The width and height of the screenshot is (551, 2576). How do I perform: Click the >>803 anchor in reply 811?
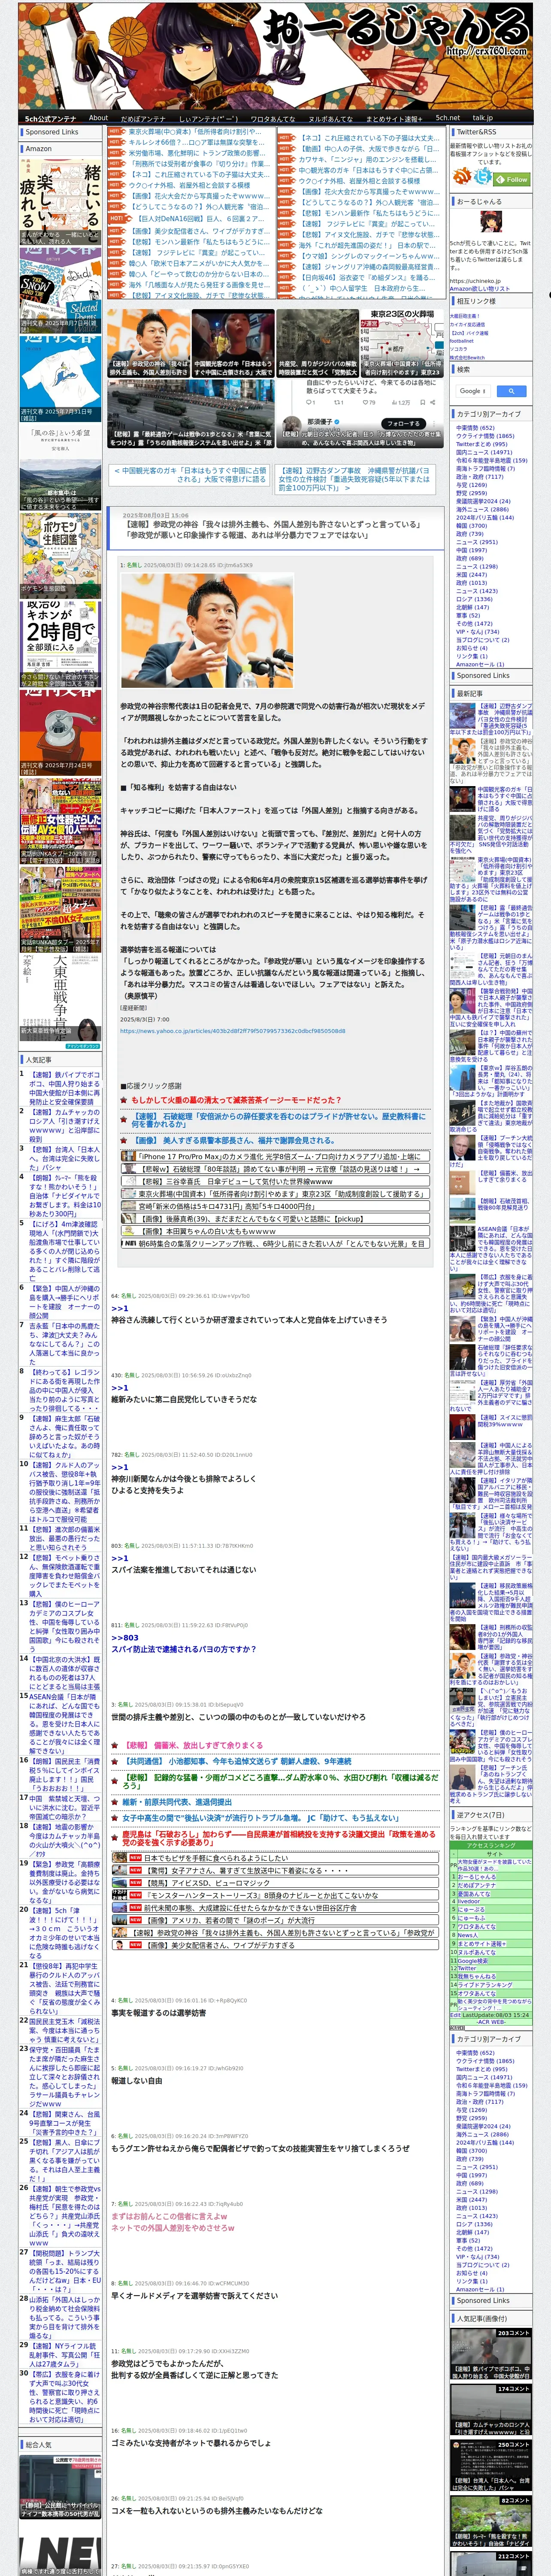pyautogui.click(x=124, y=1637)
